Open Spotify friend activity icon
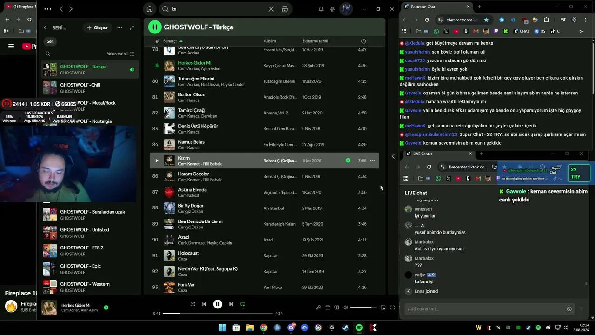 tap(332, 9)
